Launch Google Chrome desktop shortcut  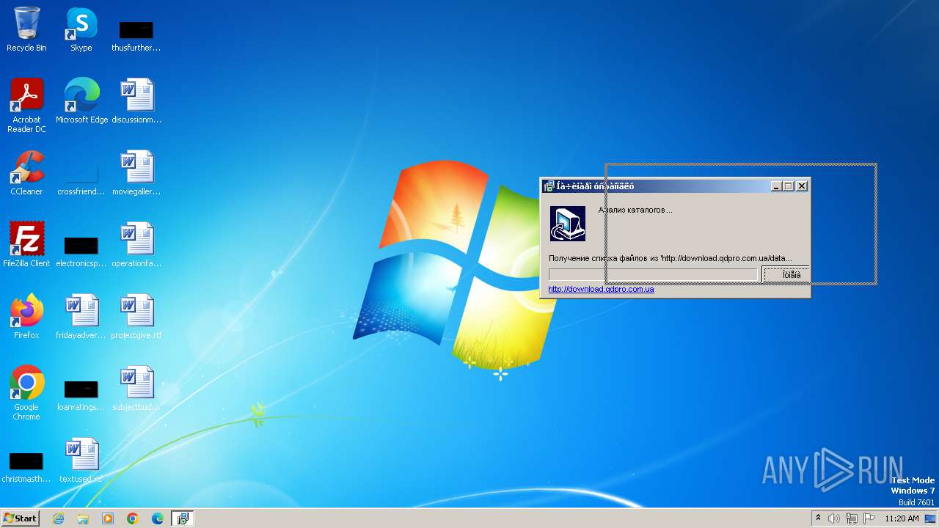pyautogui.click(x=26, y=392)
